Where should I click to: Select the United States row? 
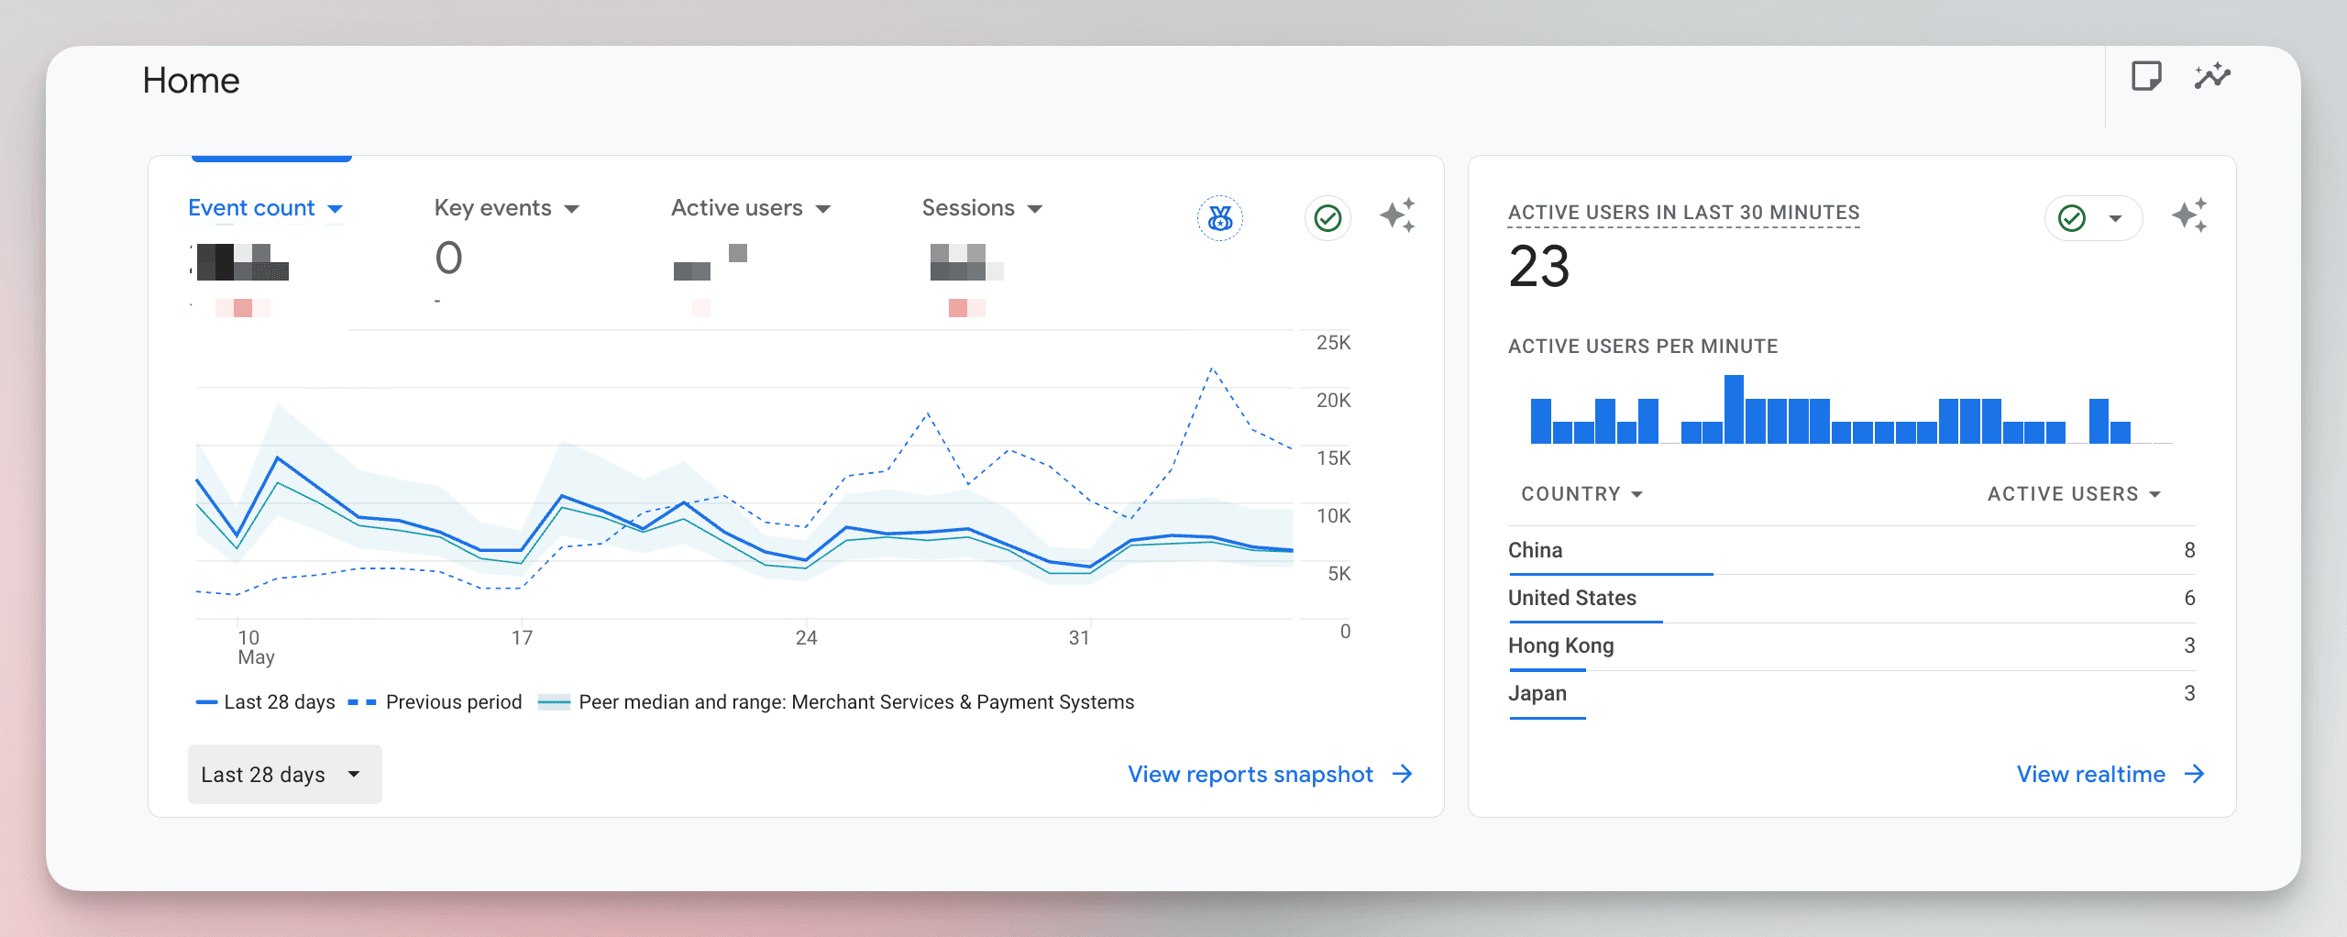pos(1852,598)
